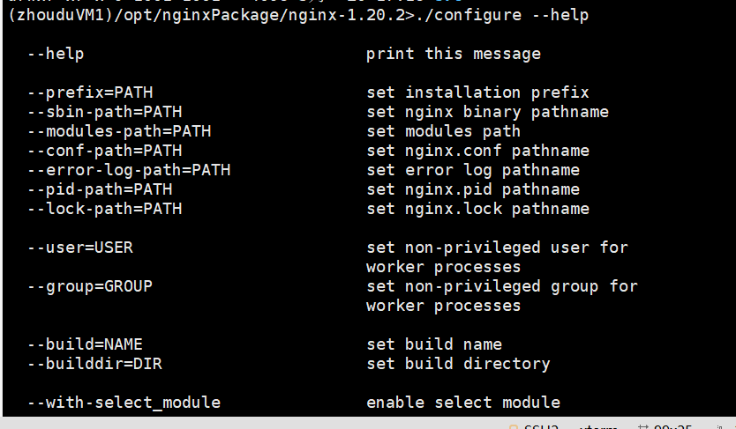Click the --build=NAME option
This screenshot has height=429, width=736.
85,344
